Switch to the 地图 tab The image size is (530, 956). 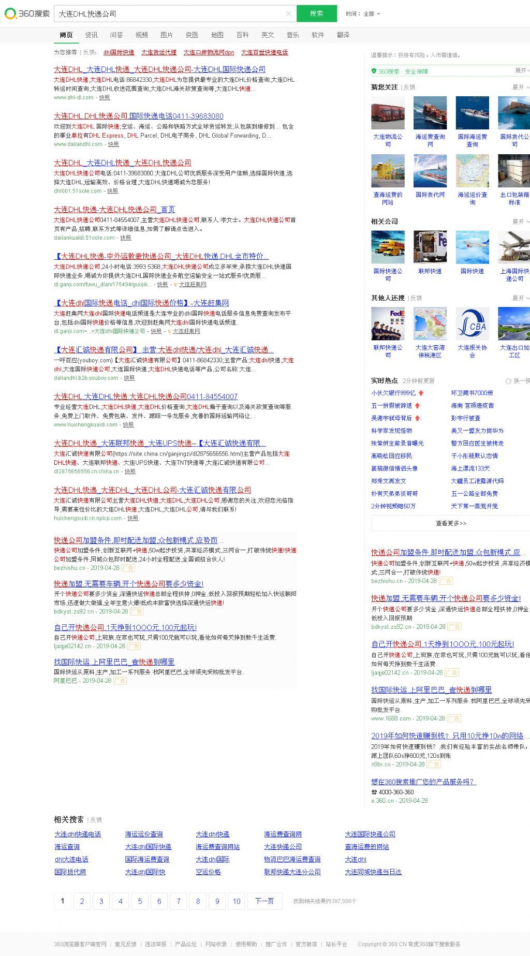click(217, 35)
